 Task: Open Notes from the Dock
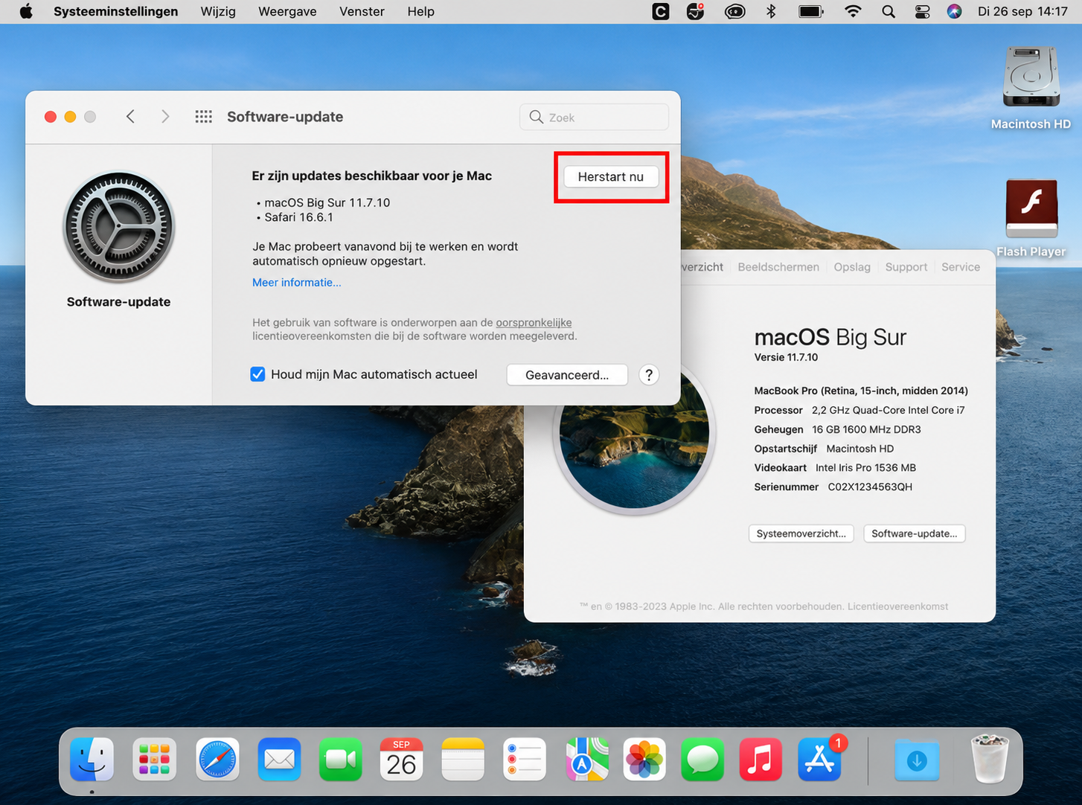click(x=463, y=760)
